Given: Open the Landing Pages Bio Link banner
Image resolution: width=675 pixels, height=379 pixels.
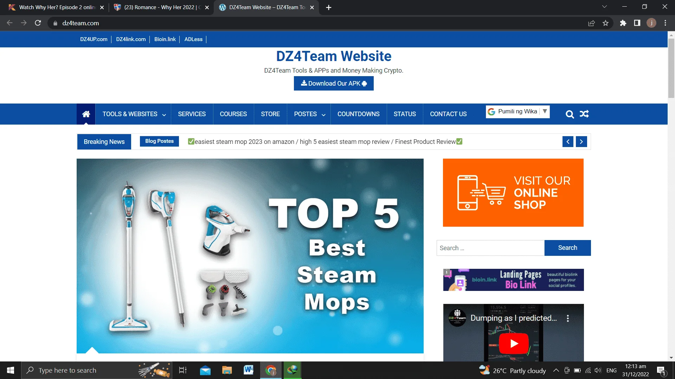Looking at the screenshot, I should pos(513,280).
